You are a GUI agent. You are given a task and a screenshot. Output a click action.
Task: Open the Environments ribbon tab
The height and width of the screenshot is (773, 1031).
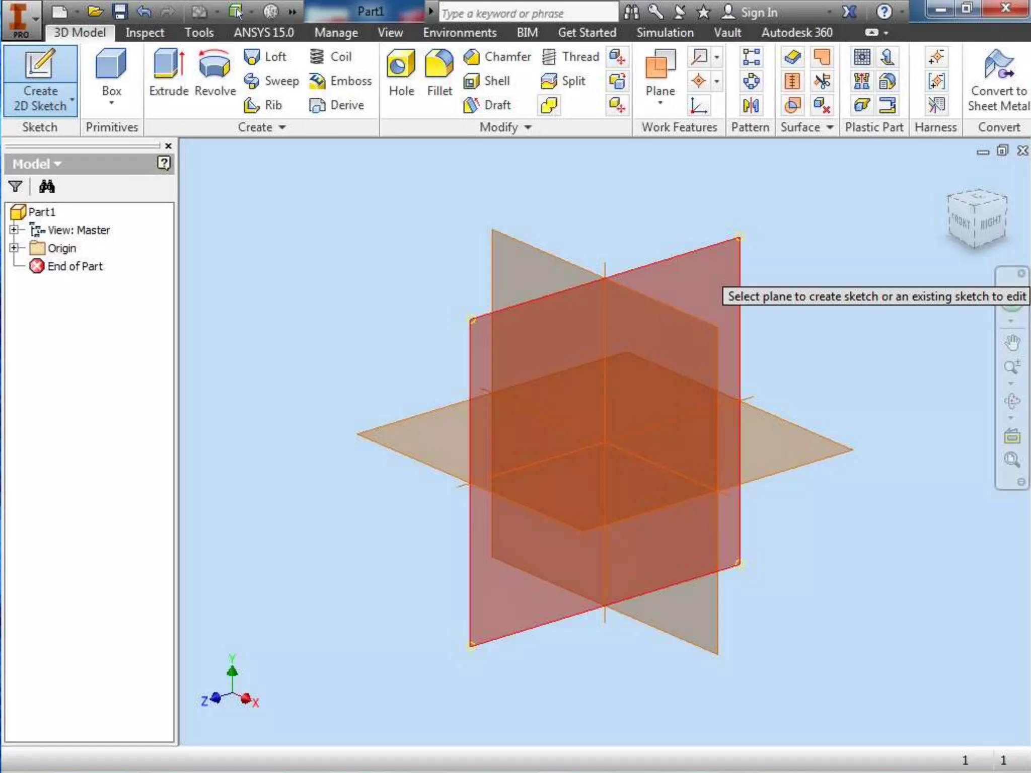[x=459, y=33]
